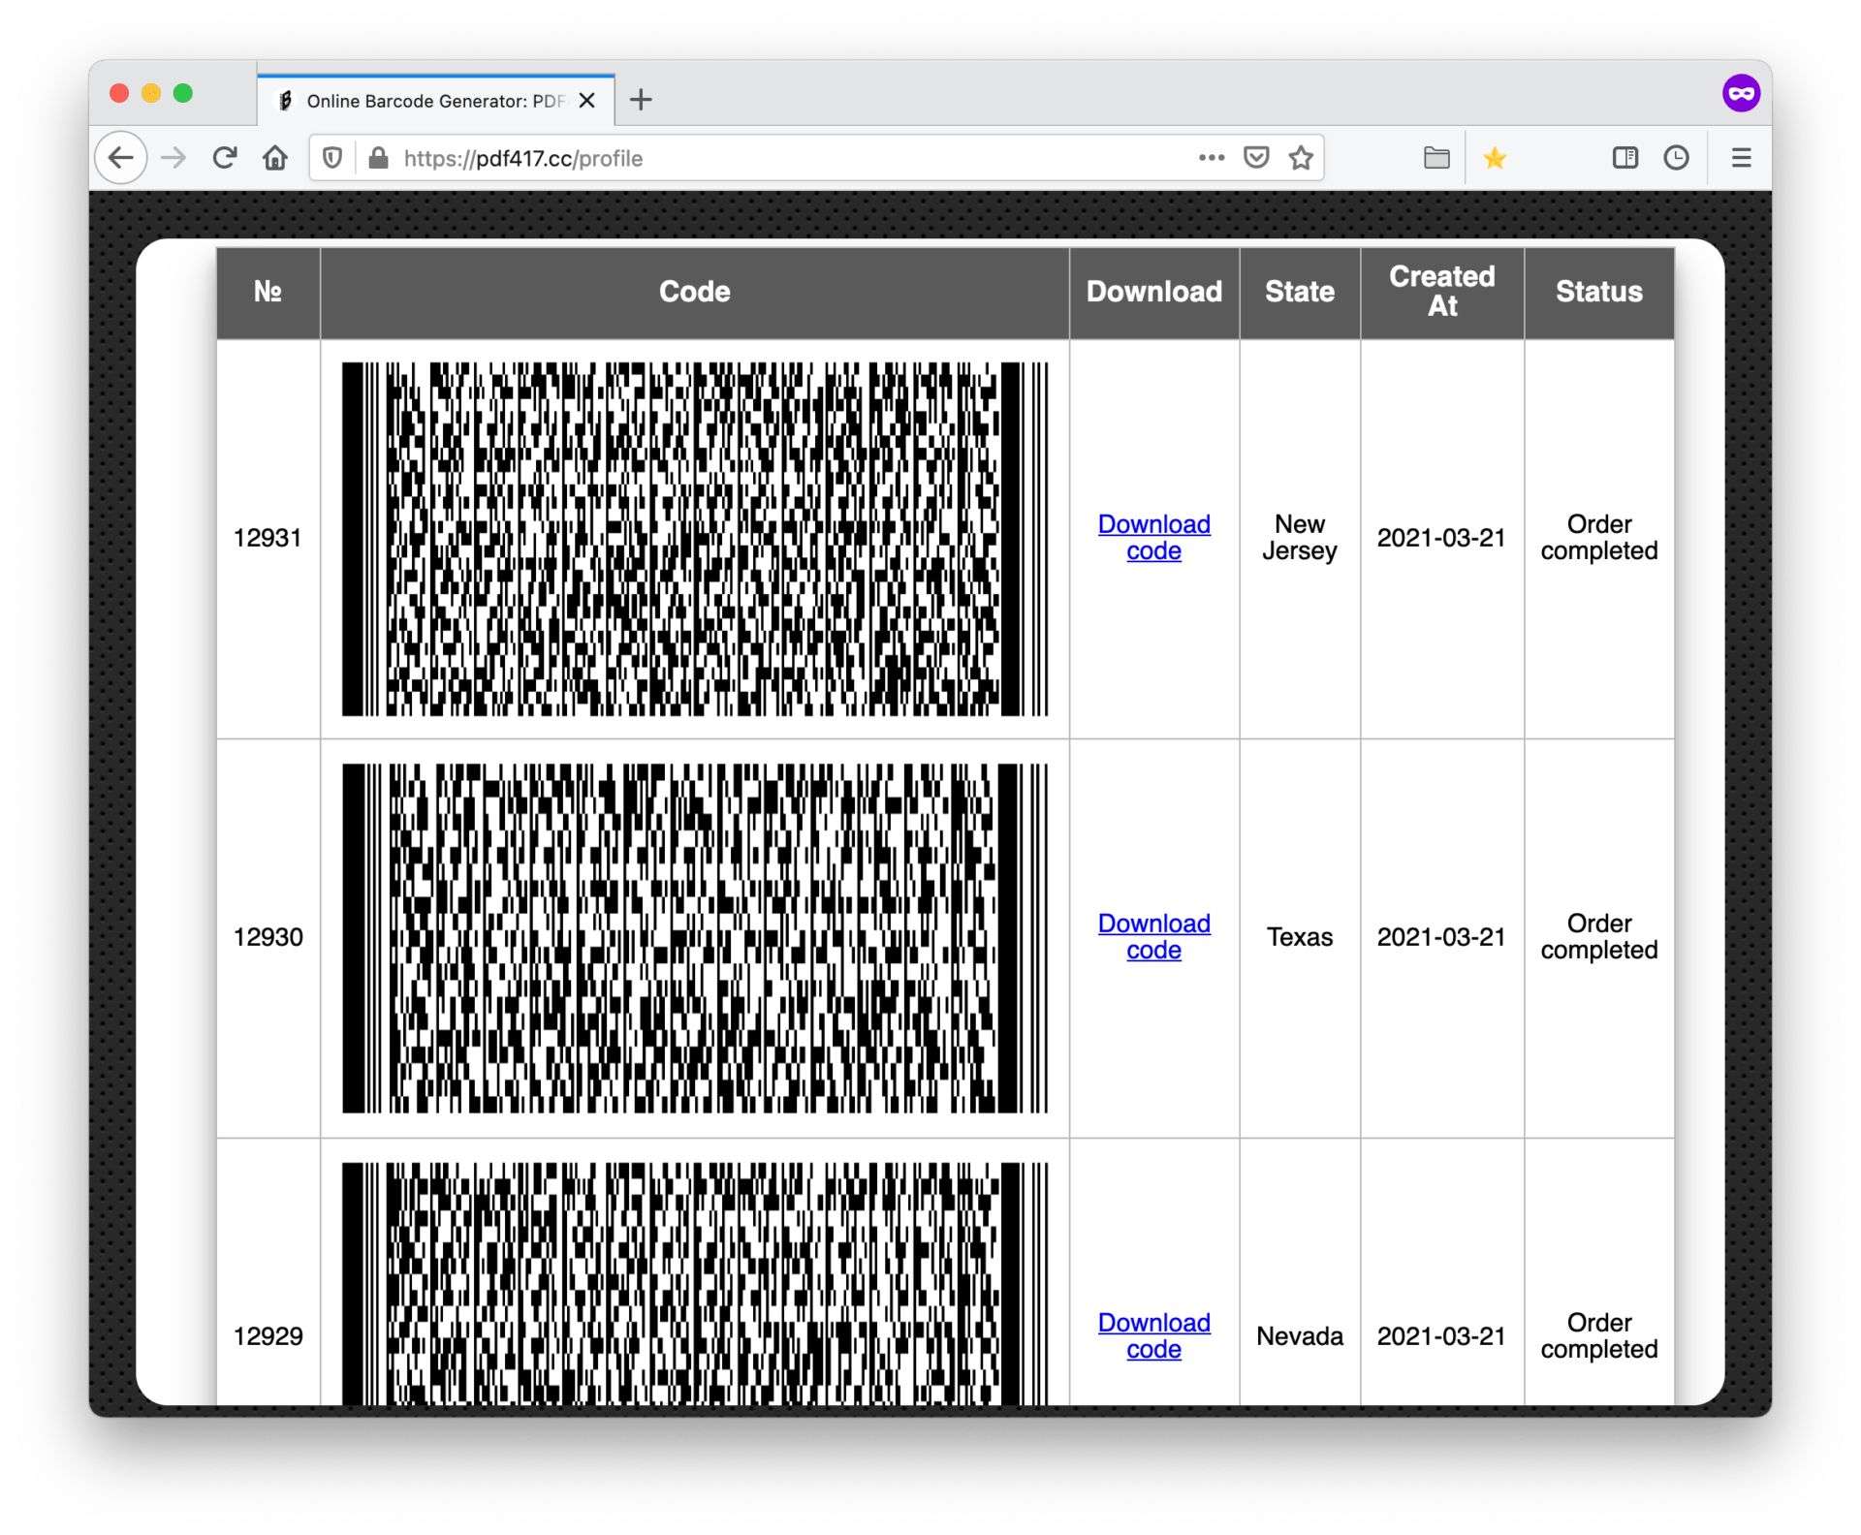Download code for order 12930
1861x1535 pixels.
point(1154,935)
